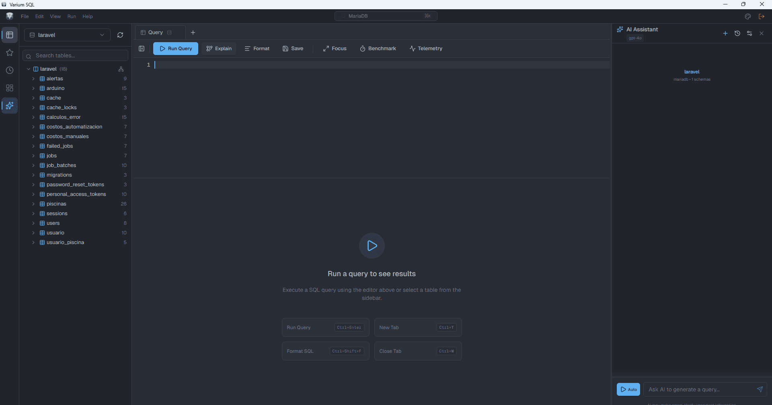Open AI Assistant conversation history icon
Screen dimensions: 772x405
[737, 33]
